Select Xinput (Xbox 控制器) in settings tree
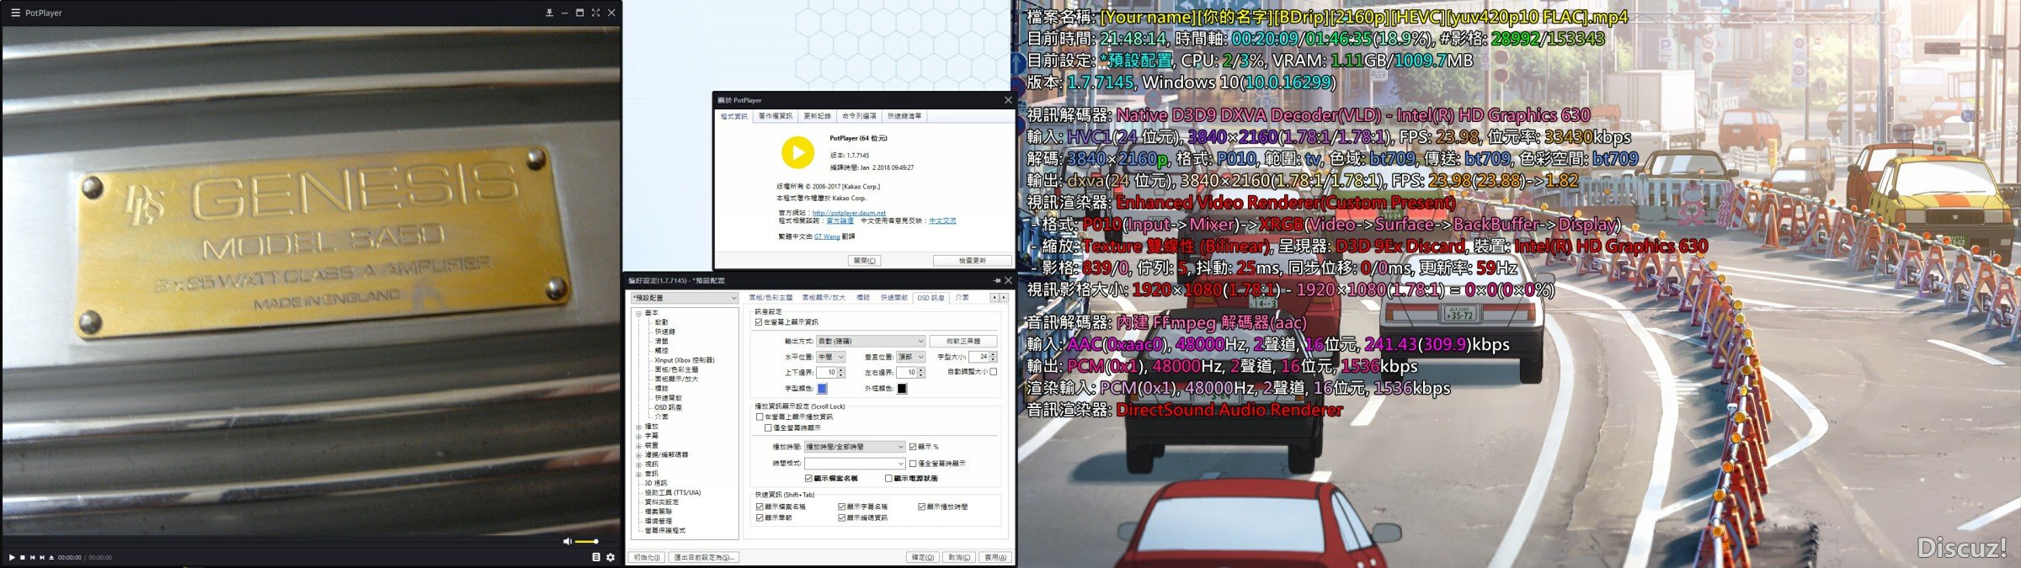Screen dimensions: 2021x568 [685, 360]
